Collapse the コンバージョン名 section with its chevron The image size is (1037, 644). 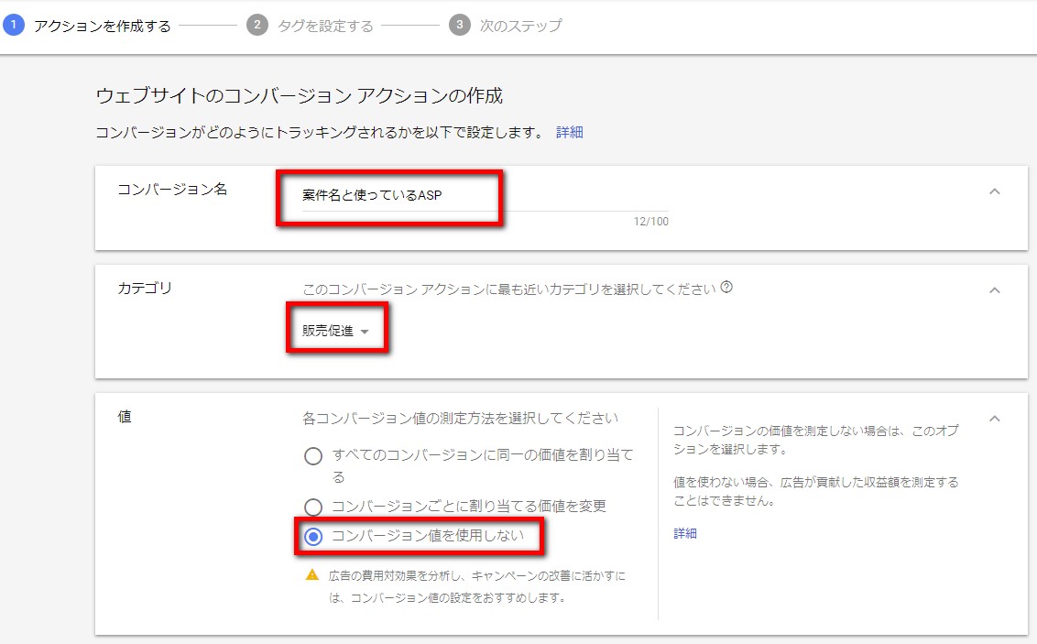pyautogui.click(x=995, y=191)
